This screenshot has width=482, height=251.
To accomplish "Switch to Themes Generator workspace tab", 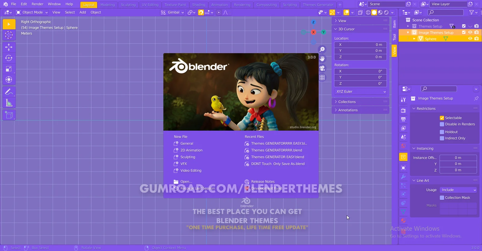I will [318, 5].
